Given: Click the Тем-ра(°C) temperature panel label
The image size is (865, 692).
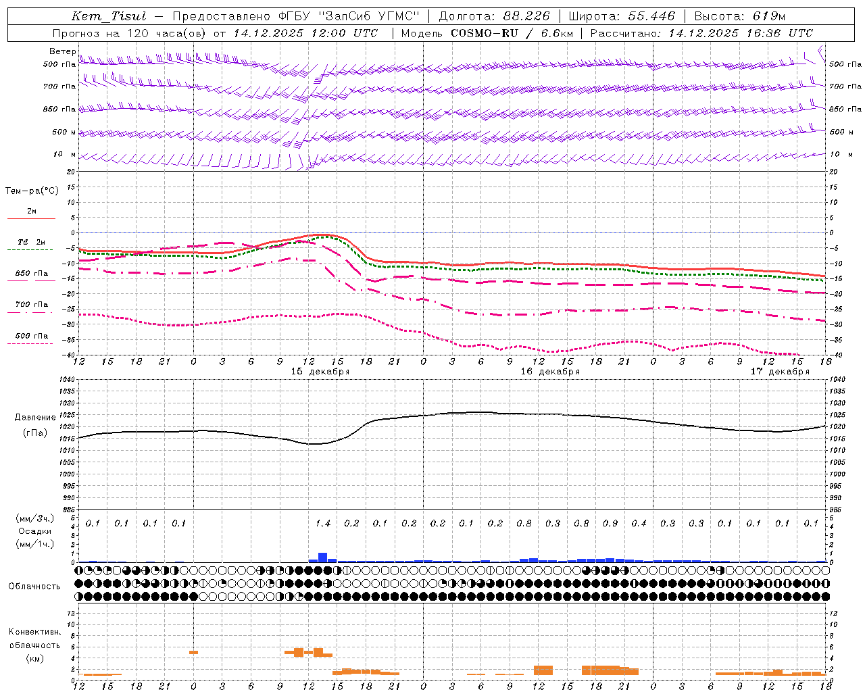Looking at the screenshot, I should coord(32,191).
